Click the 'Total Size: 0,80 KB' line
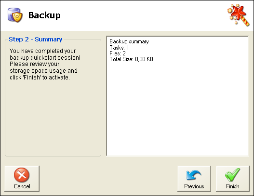The width and height of the screenshot is (254, 196). (131, 59)
